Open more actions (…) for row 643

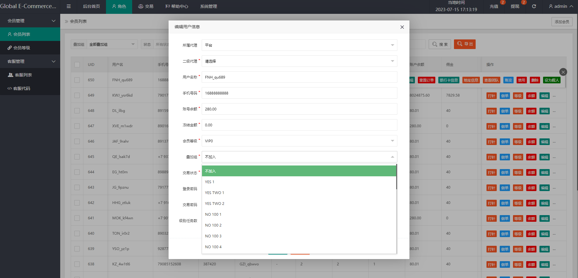click(554, 188)
